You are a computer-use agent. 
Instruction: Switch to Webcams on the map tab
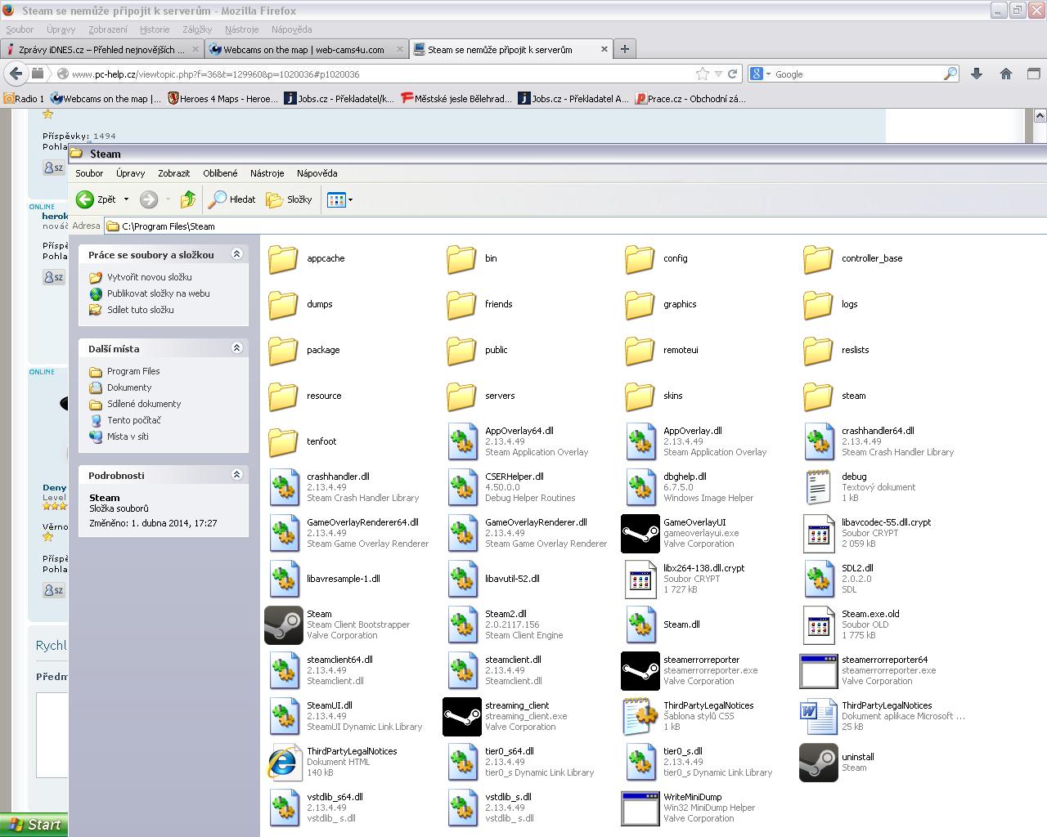304,49
